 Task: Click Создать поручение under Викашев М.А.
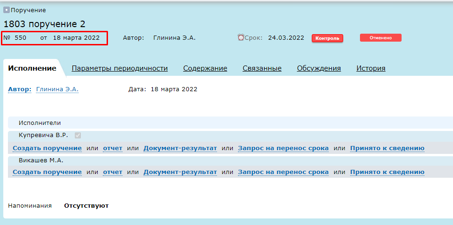point(47,172)
